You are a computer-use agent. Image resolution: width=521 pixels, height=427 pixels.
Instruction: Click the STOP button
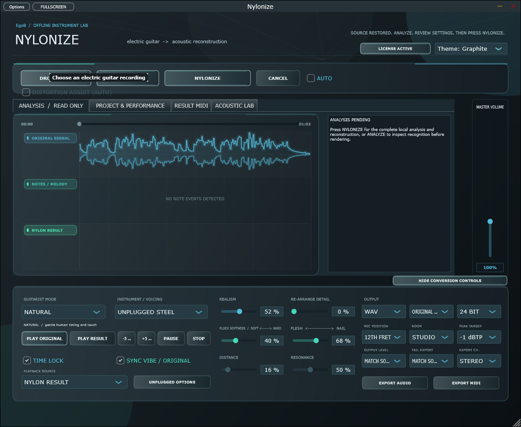[x=199, y=338]
